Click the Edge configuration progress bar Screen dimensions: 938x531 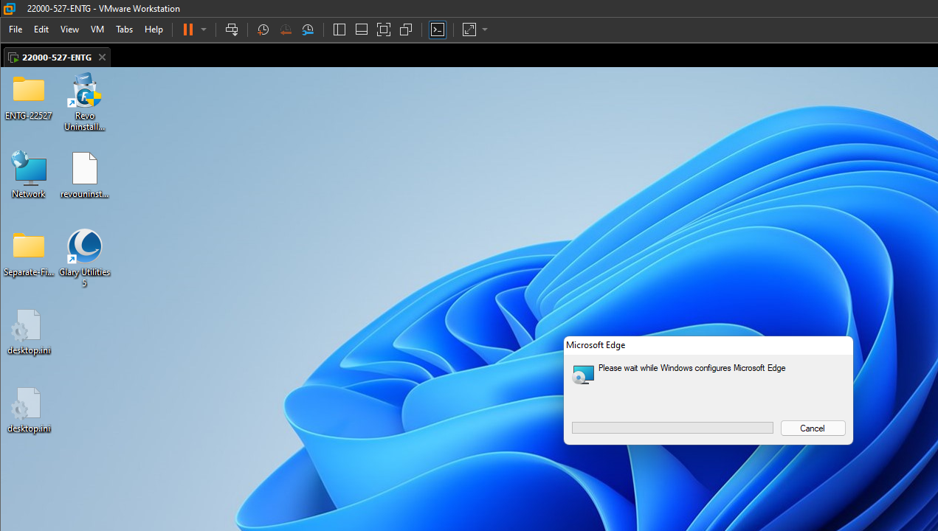672,428
